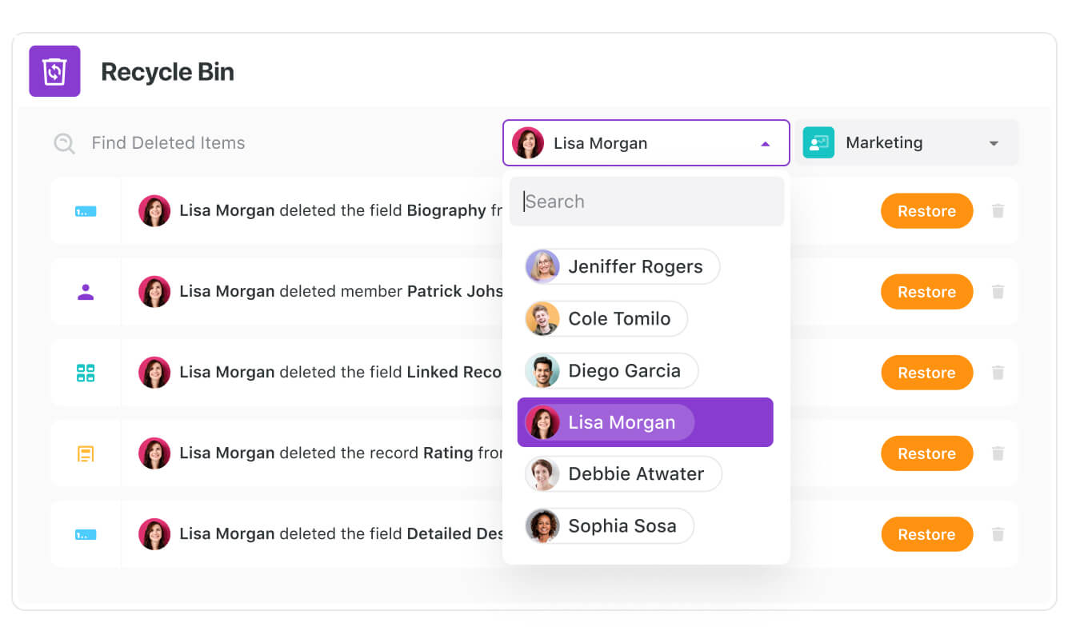Screen dimensions: 1072x643
Task: Click Lisa Morgan avatar on Patrick Johs row
Action: click(154, 292)
